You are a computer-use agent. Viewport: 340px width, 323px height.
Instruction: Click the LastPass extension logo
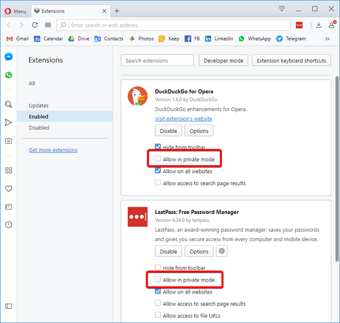click(137, 217)
